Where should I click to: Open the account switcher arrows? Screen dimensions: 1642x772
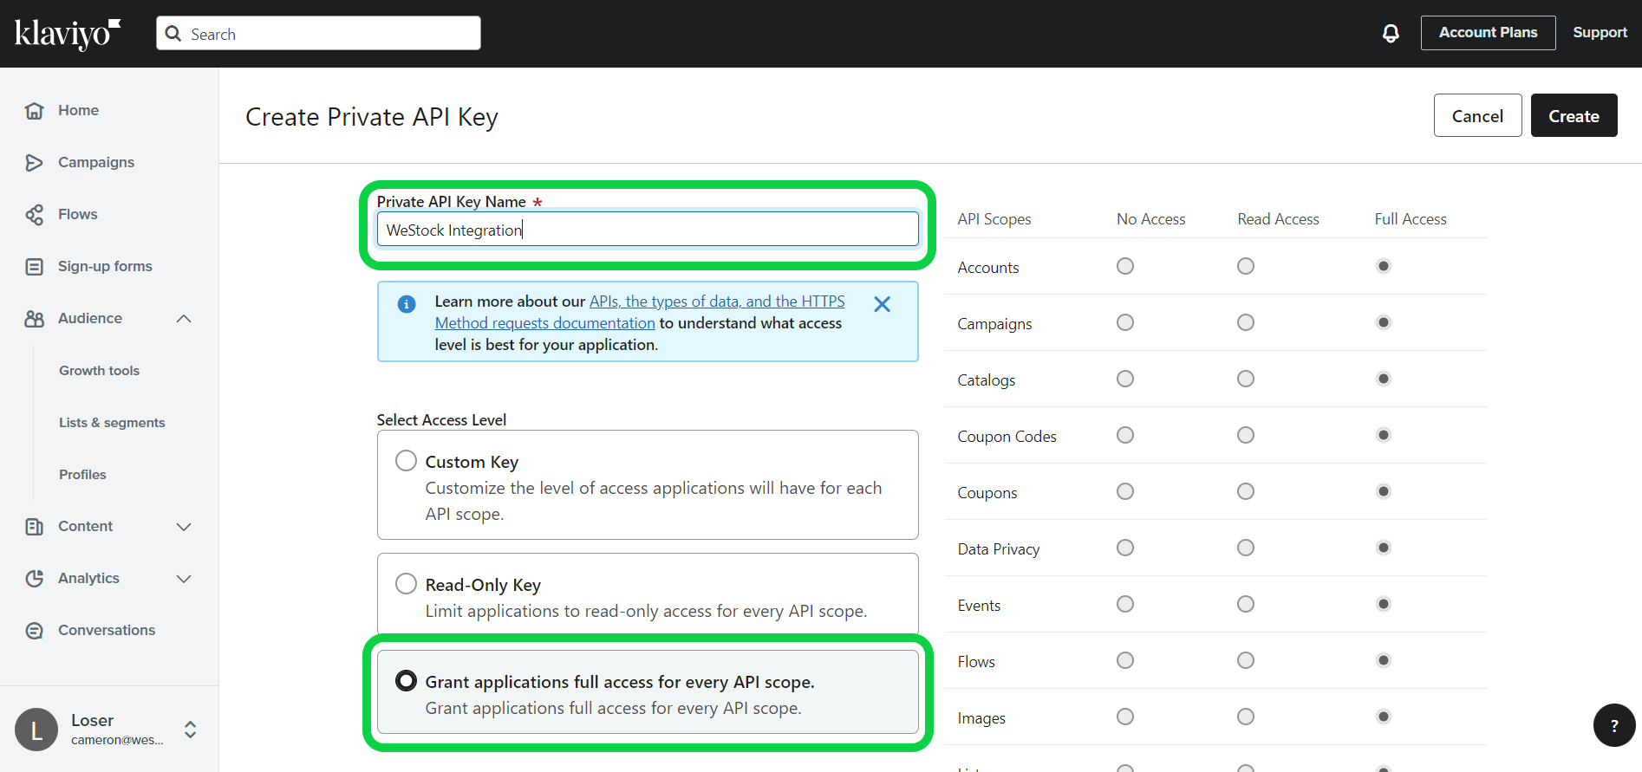[x=191, y=730]
